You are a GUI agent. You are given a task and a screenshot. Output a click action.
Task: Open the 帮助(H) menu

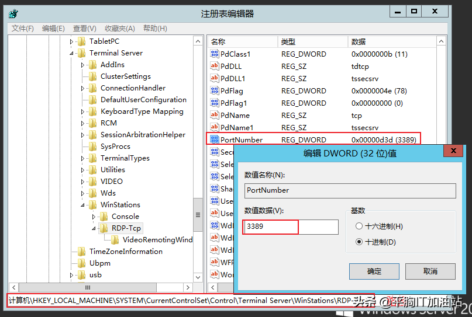[155, 29]
